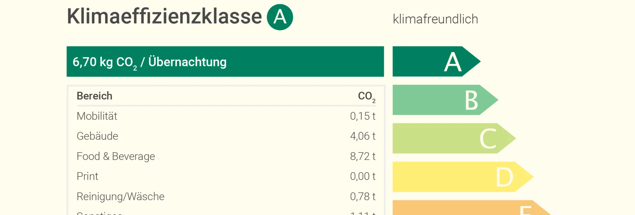Screen dimensions: 635x215
Task: Click the 4,06 t Gebäude value
Action: pos(363,136)
